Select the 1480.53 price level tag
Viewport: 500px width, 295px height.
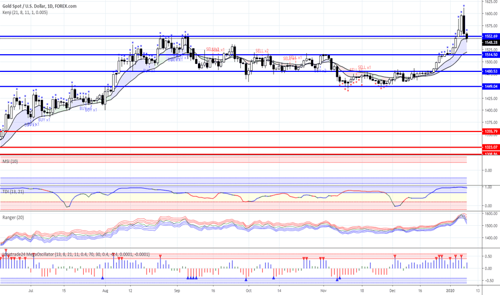491,71
